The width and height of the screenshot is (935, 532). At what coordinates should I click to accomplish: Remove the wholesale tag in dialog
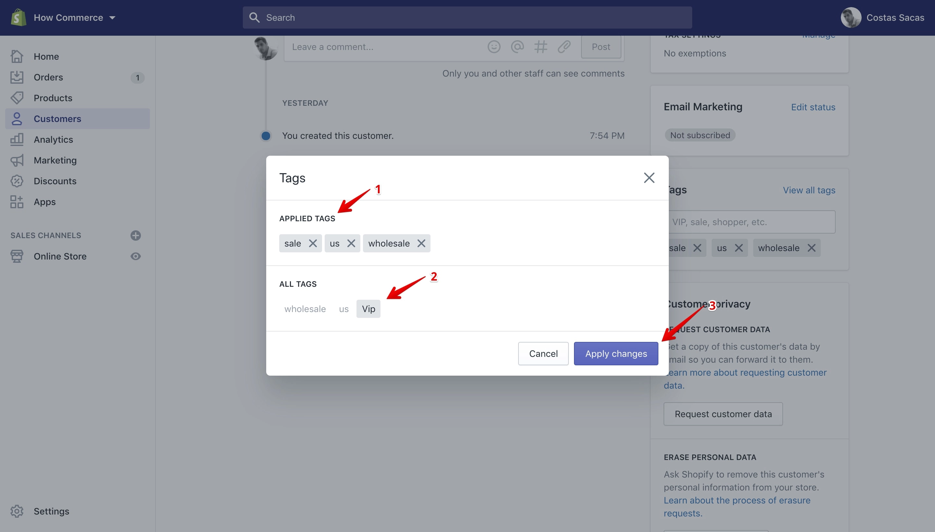pyautogui.click(x=421, y=243)
